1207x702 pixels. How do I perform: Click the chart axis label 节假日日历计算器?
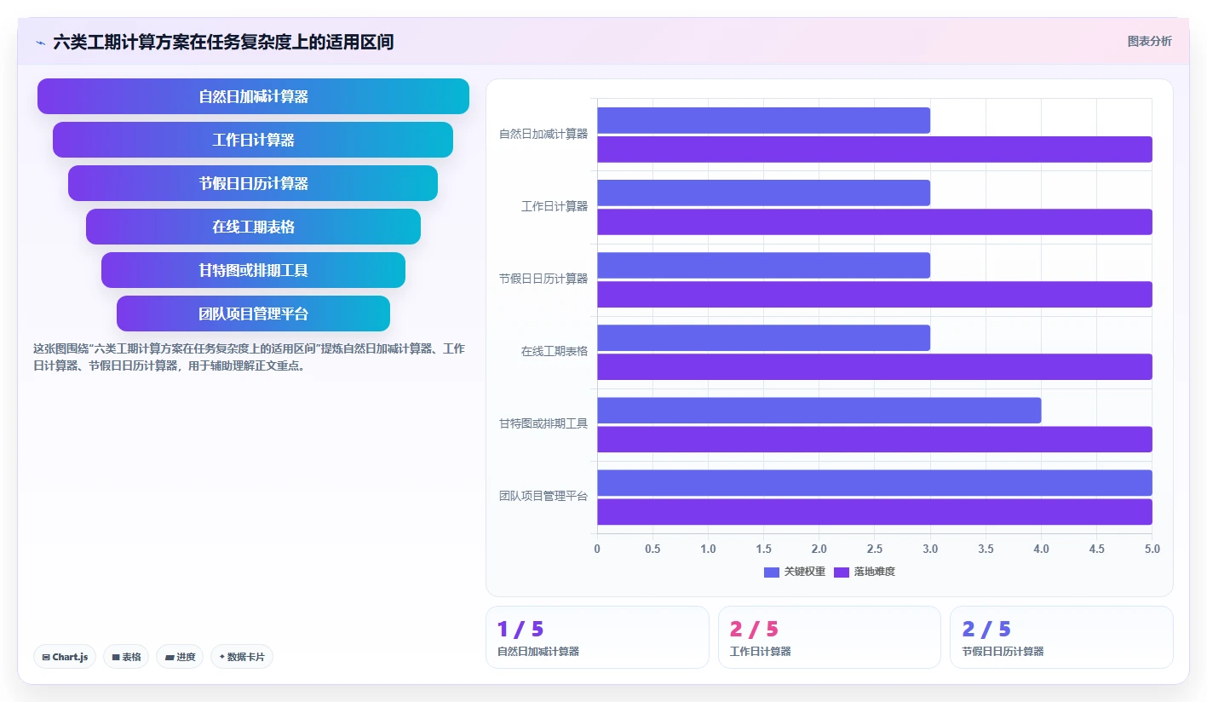(543, 279)
